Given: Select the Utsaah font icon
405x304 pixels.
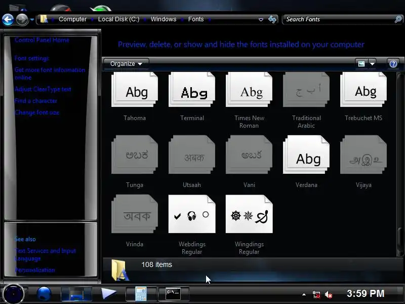Looking at the screenshot, I should (192, 155).
